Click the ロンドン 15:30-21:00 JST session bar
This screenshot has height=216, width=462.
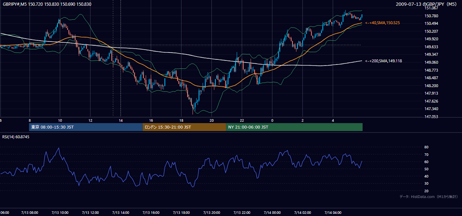coord(185,127)
